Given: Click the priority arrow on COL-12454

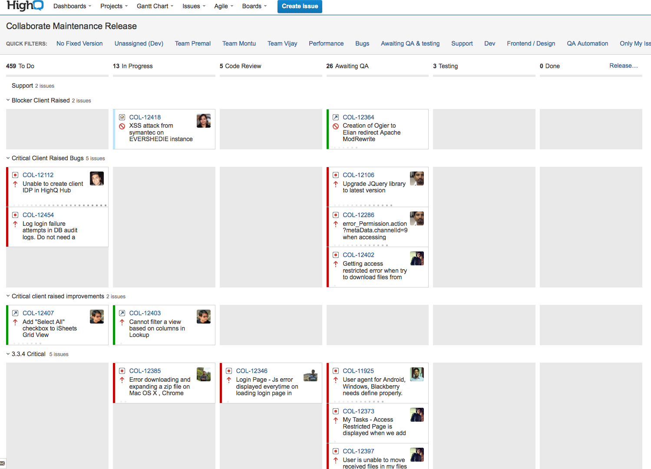Looking at the screenshot, I should click(15, 224).
